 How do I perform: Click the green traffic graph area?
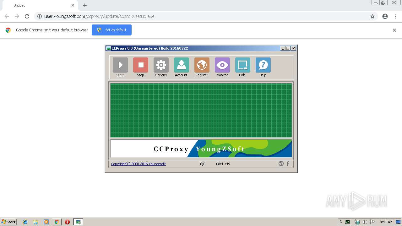pos(201,110)
